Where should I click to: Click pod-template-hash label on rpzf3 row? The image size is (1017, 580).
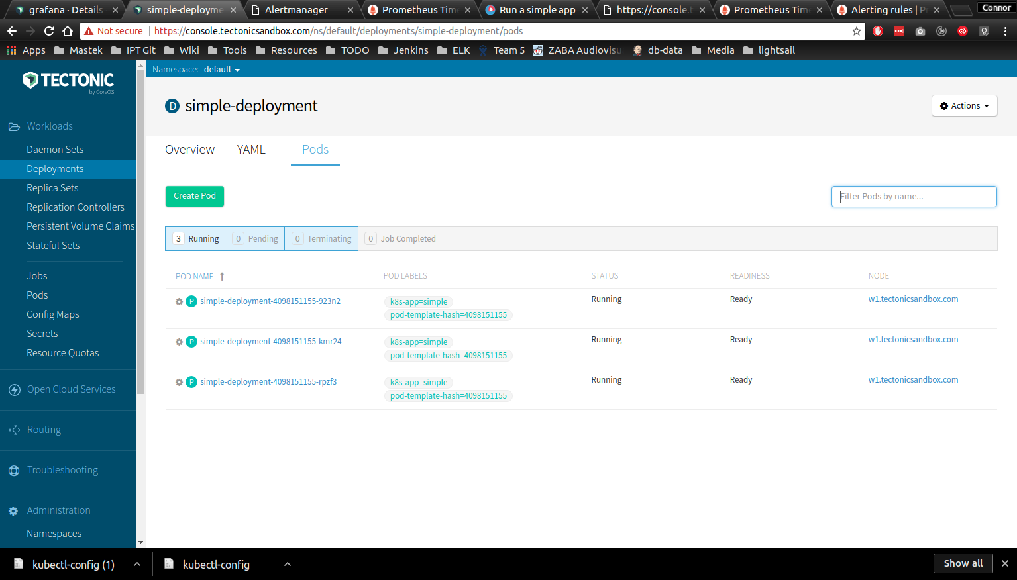[449, 396]
